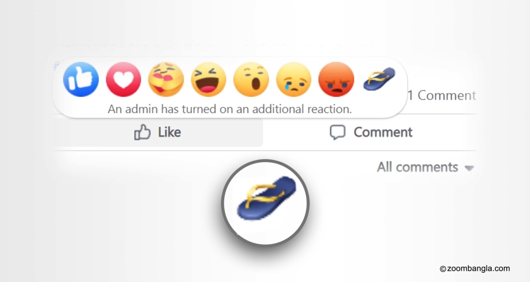530x282 pixels.
Task: Pick the crying Sad reaction emoji
Action: (x=294, y=79)
